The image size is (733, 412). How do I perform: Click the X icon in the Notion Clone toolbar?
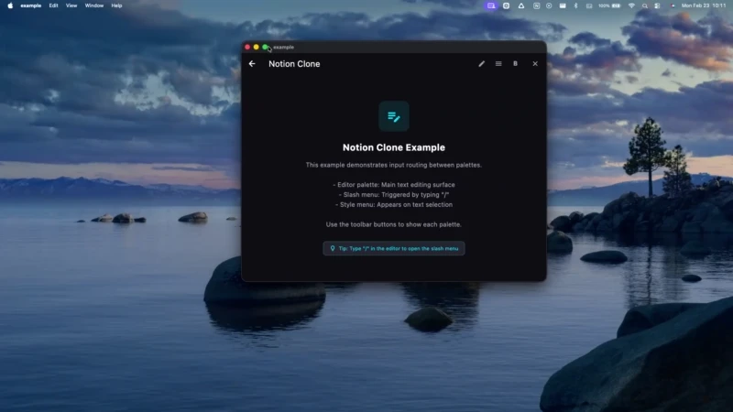click(x=535, y=63)
